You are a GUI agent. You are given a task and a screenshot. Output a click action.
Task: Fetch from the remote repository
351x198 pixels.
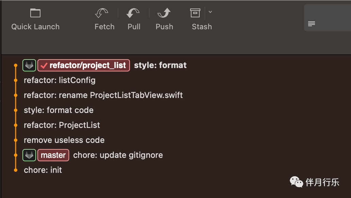104,19
